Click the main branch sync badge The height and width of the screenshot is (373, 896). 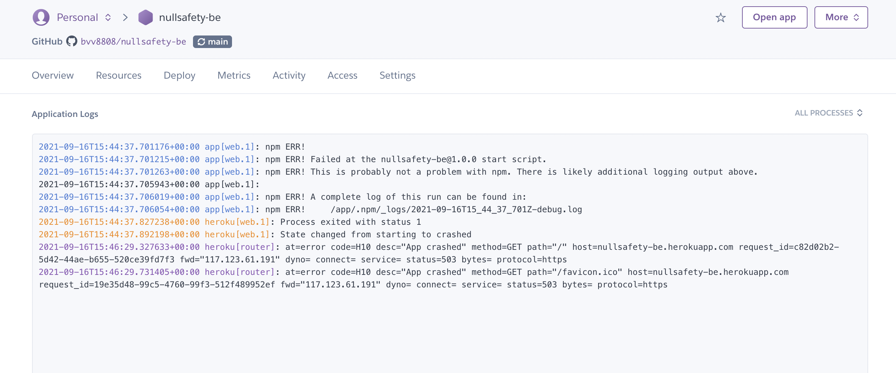[x=213, y=42]
